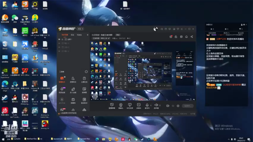Add 多媒体 multimedia source
Image resolution: width=253 pixels, height=142 pixels.
click(x=139, y=106)
